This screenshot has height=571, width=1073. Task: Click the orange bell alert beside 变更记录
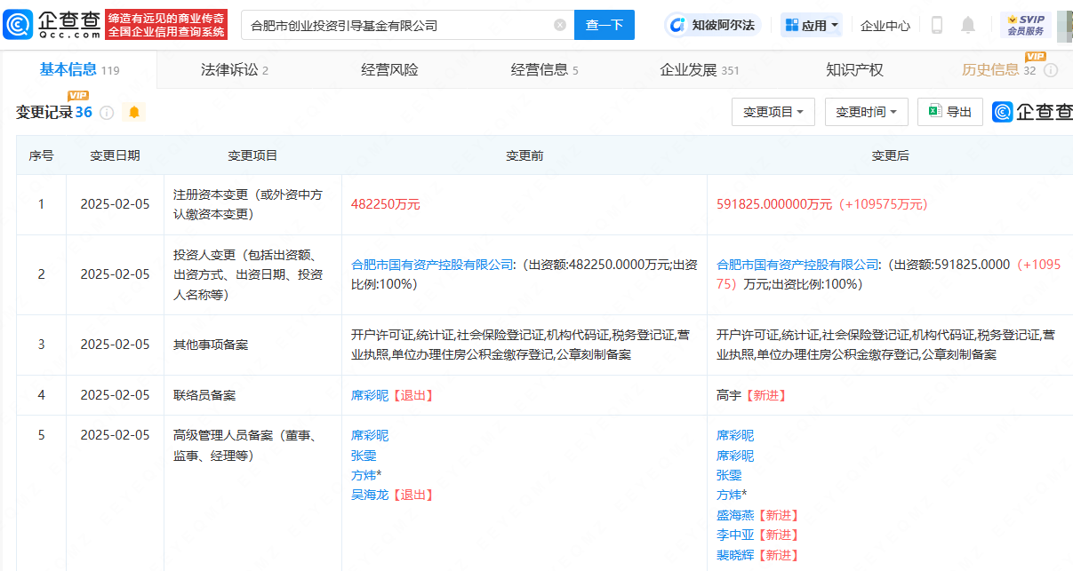pyautogui.click(x=134, y=113)
